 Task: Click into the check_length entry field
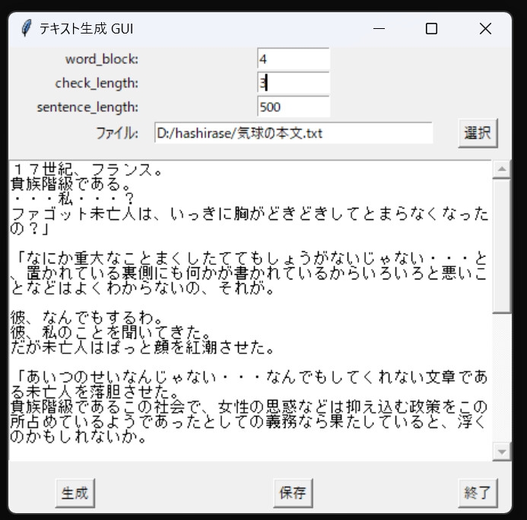294,83
